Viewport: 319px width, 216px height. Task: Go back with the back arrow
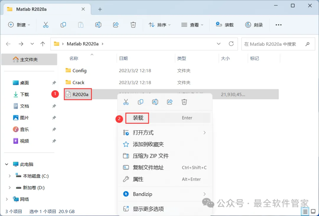[8, 44]
